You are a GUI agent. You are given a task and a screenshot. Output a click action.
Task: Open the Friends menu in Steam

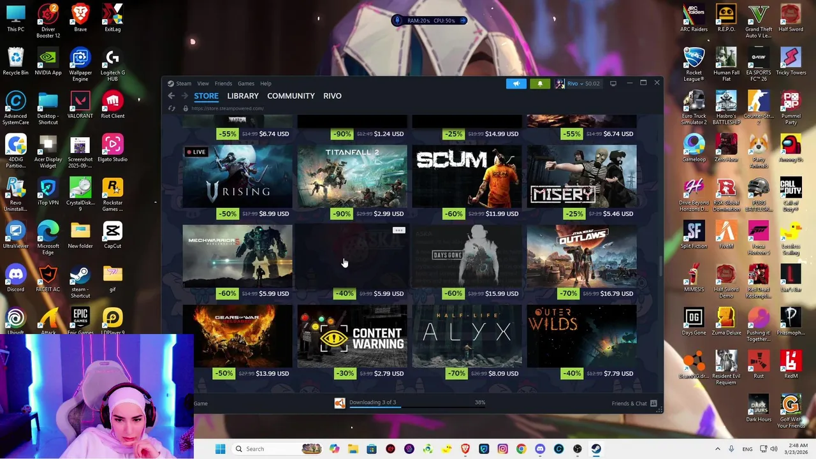point(223,84)
